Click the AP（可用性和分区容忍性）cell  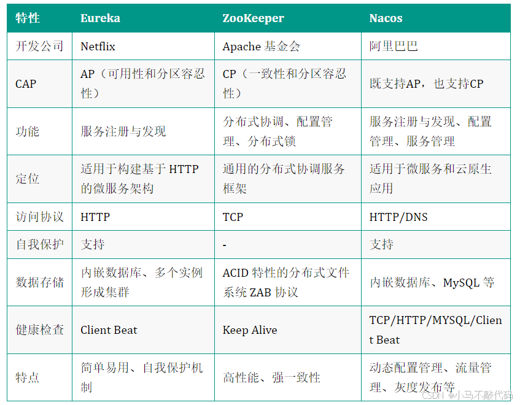coord(143,84)
